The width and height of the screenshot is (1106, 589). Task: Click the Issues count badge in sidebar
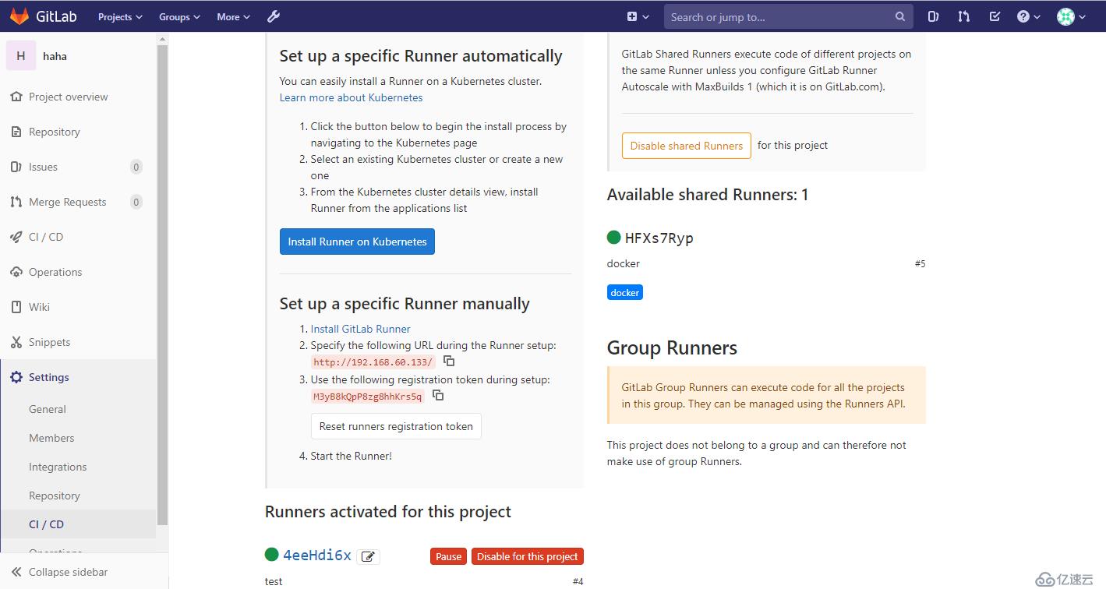tap(136, 167)
